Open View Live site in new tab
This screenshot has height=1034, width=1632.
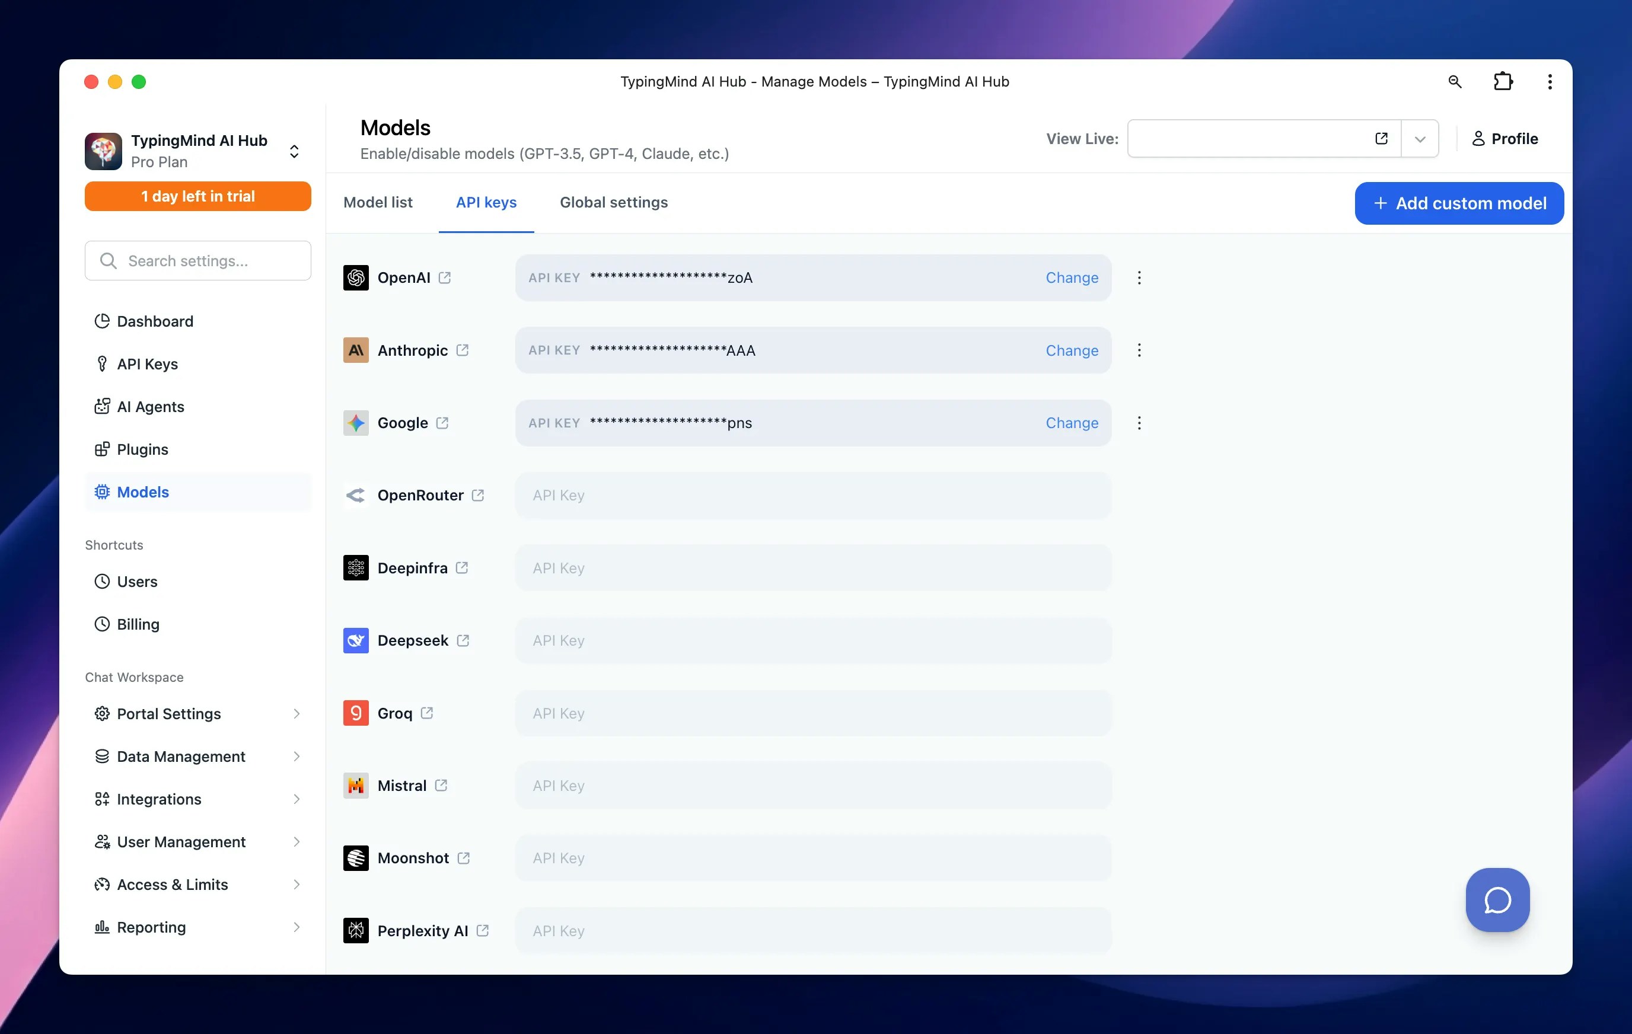tap(1381, 139)
